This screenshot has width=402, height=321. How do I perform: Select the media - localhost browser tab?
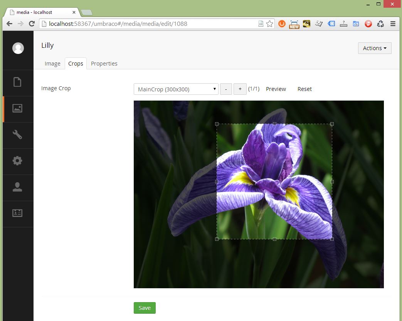[42, 12]
